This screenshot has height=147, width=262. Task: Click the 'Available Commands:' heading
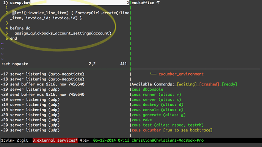[x=153, y=84]
